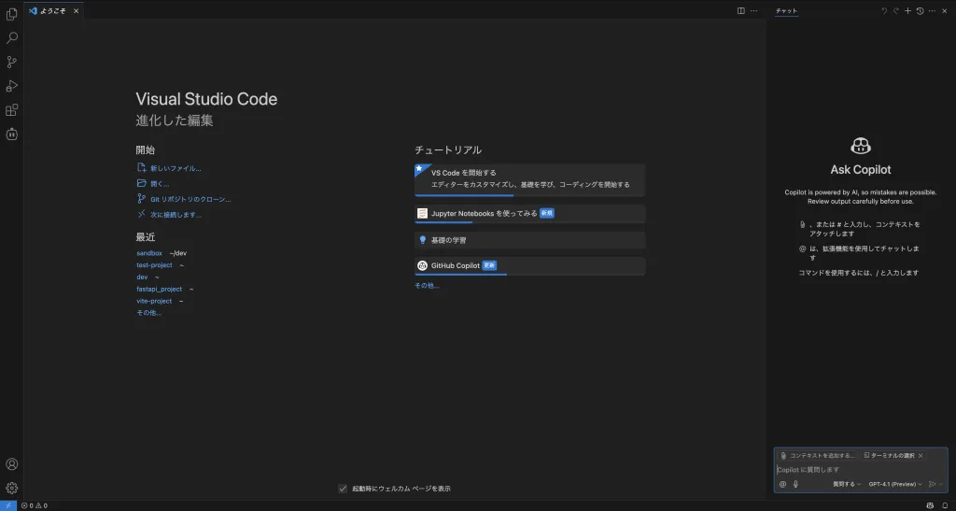Open GitHub Copilot walkthrough

pyautogui.click(x=530, y=266)
